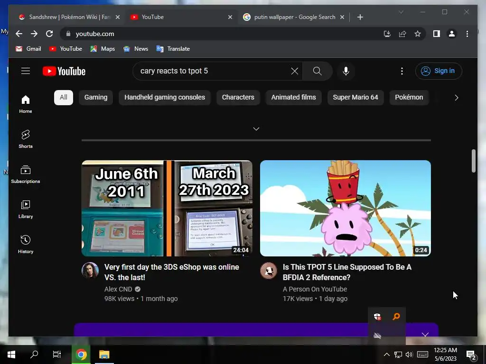Open the volume control in tray

coord(409,355)
